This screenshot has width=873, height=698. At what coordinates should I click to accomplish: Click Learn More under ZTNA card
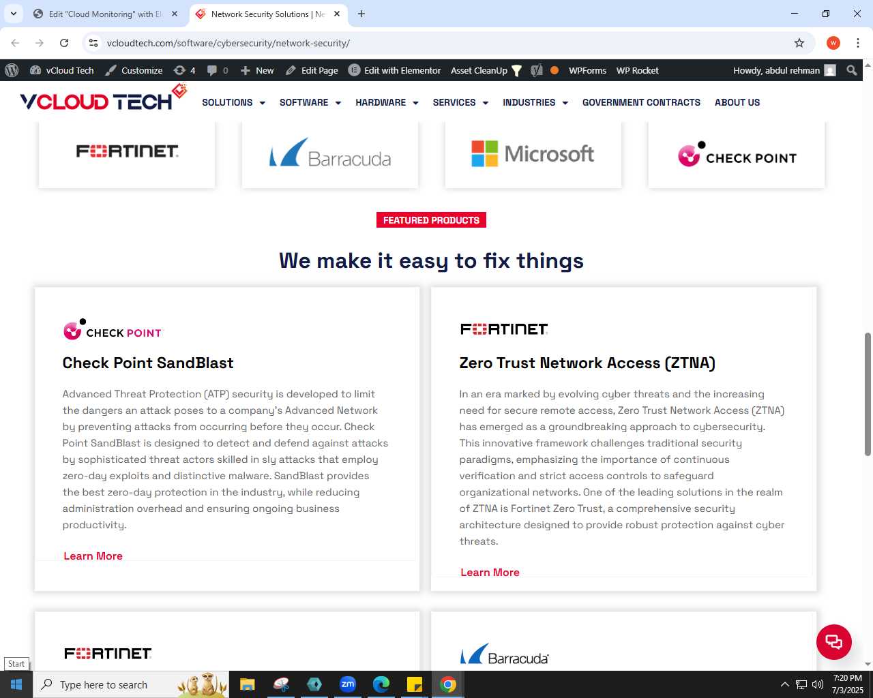[x=490, y=573]
